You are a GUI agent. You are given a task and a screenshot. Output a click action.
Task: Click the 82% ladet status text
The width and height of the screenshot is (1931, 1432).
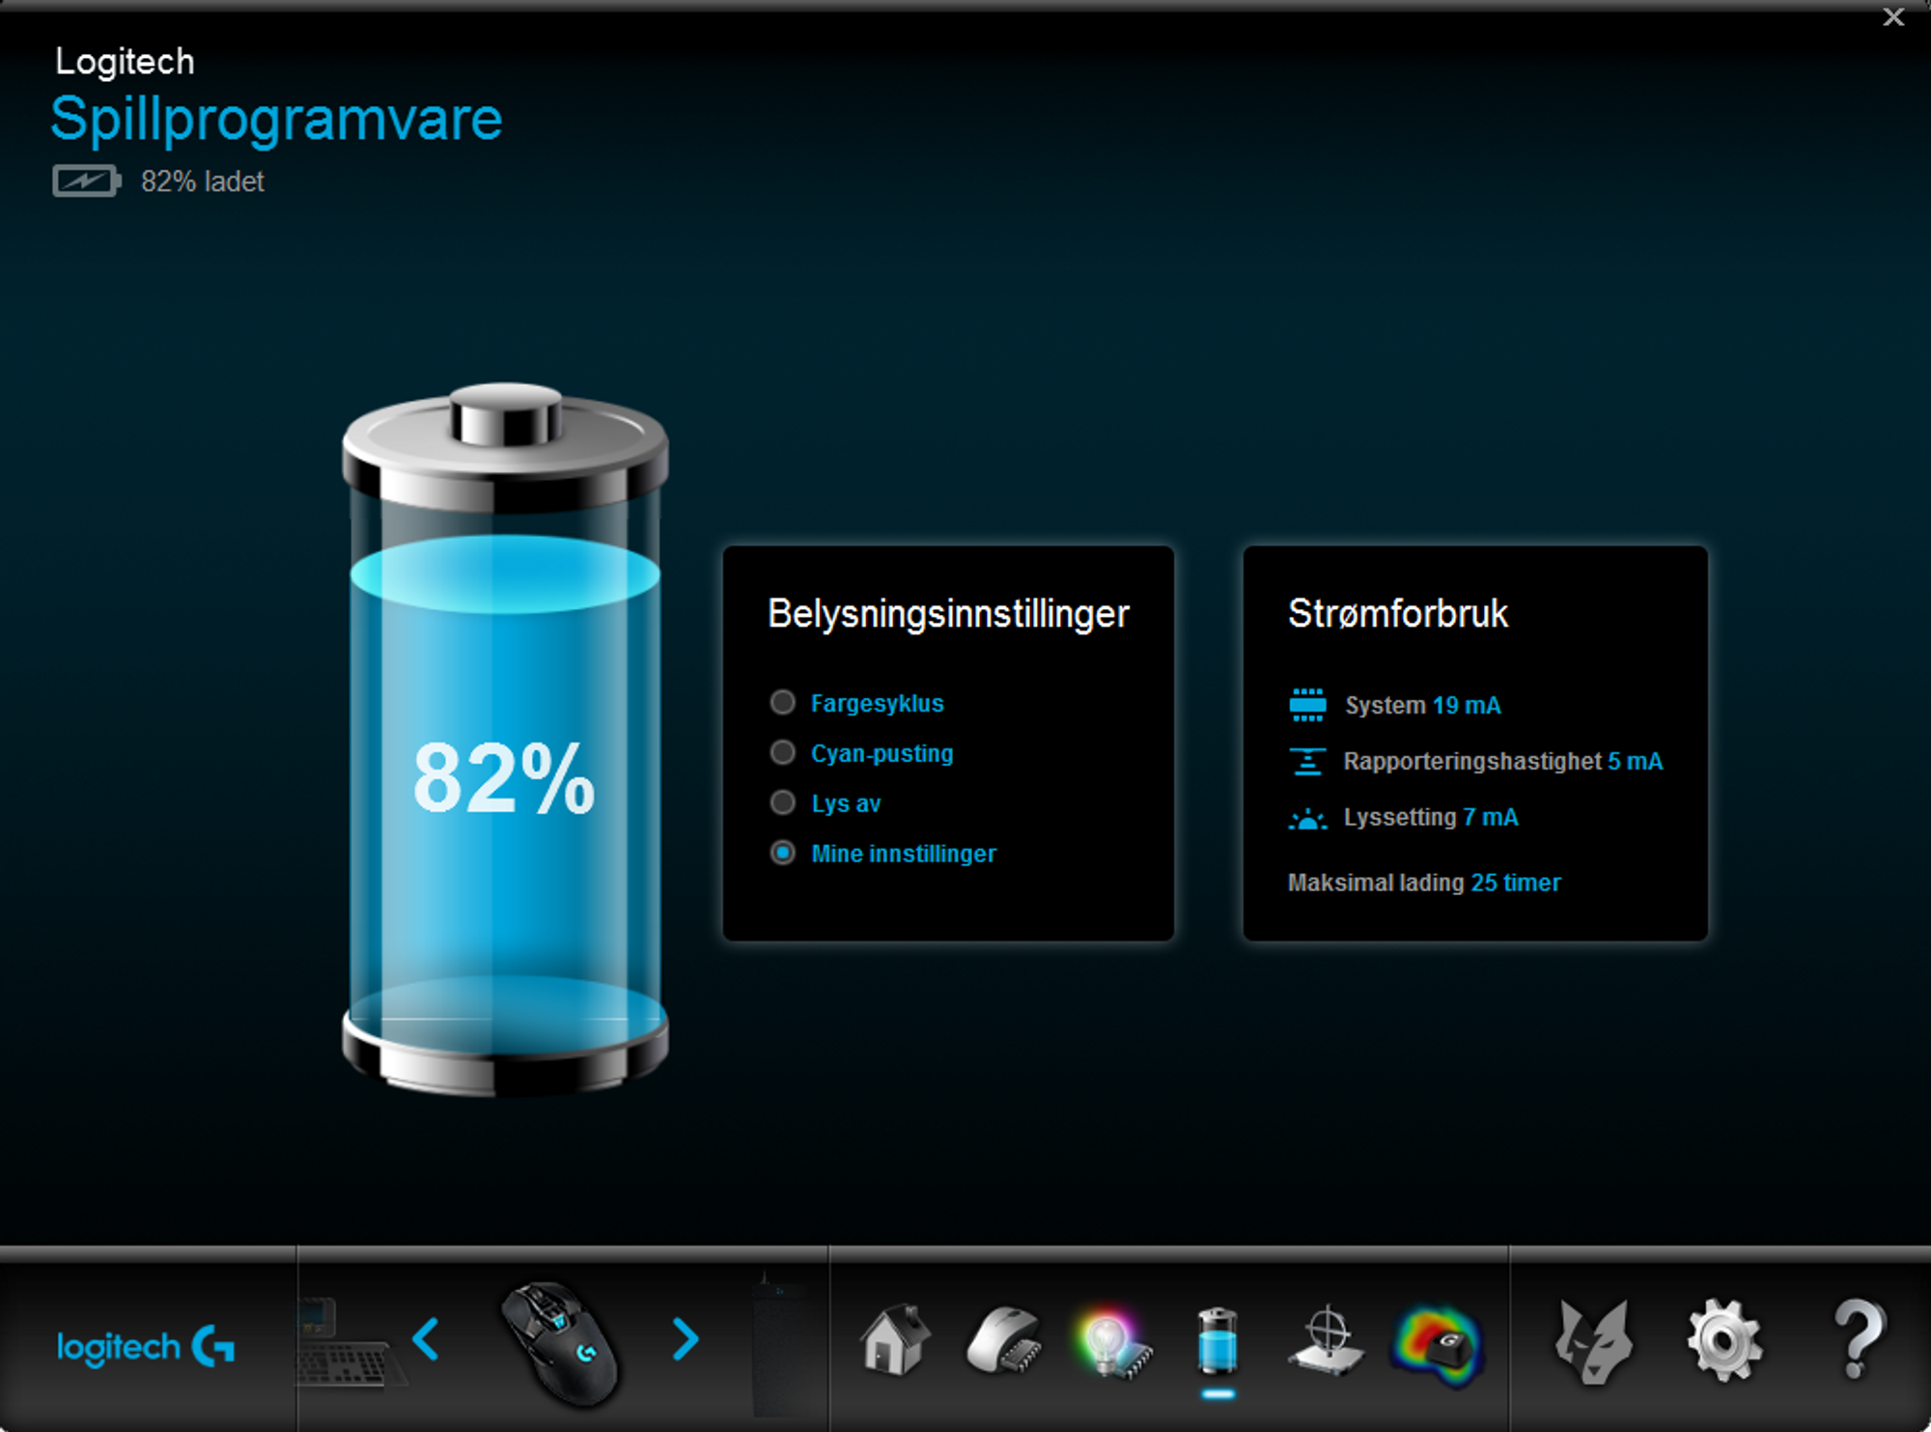click(x=203, y=182)
